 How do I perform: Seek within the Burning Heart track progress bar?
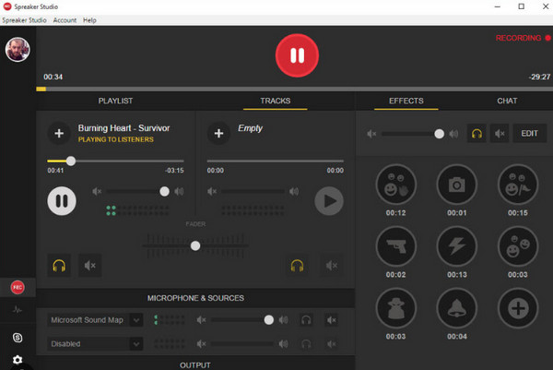pos(115,161)
